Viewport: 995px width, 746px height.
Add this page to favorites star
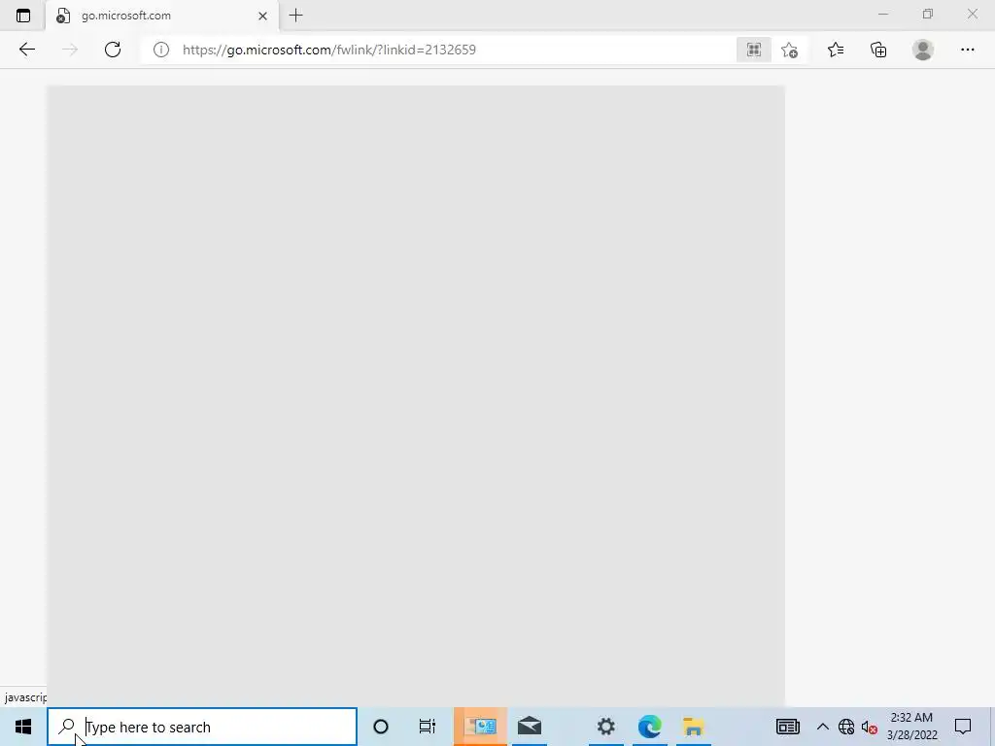[x=789, y=50]
